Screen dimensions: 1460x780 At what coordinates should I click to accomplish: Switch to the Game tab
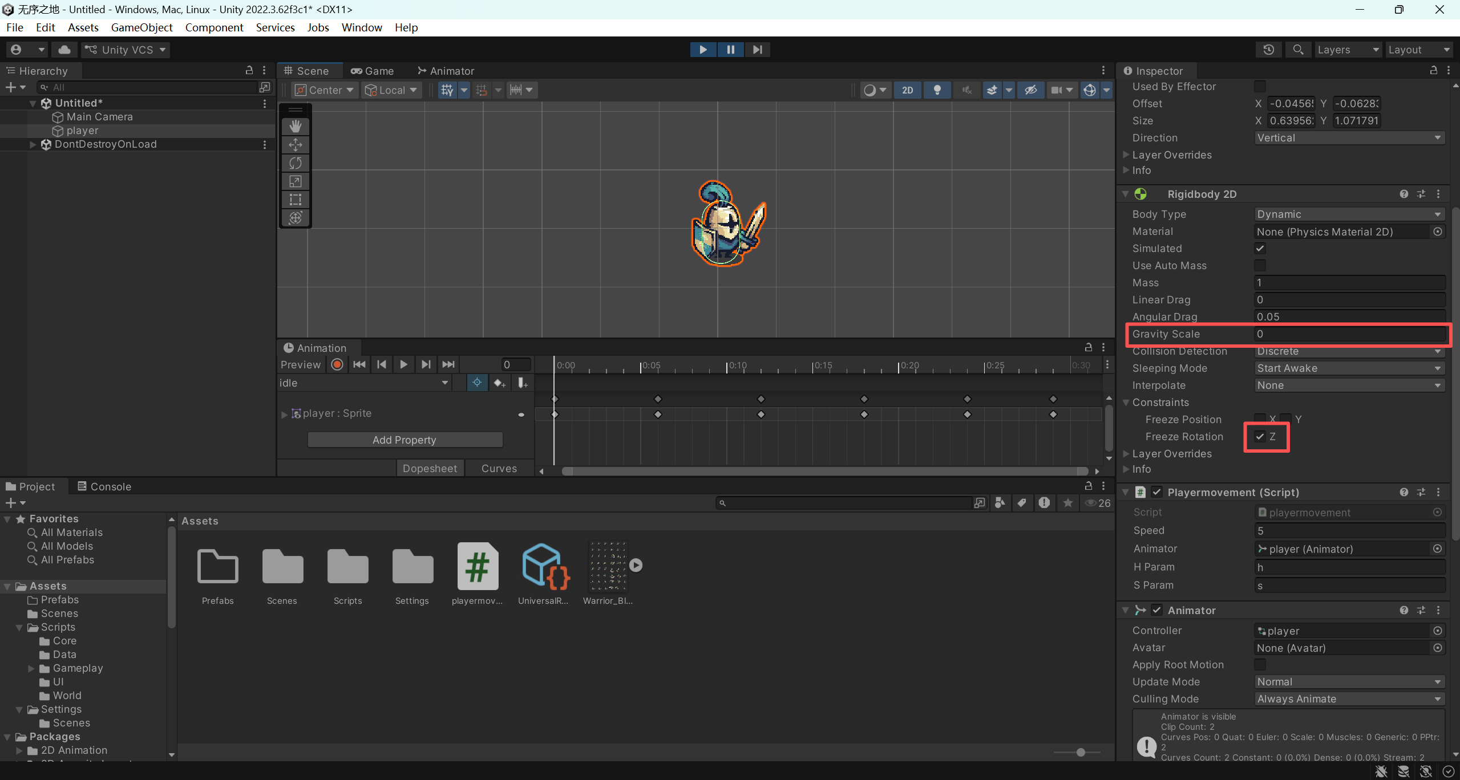click(373, 71)
